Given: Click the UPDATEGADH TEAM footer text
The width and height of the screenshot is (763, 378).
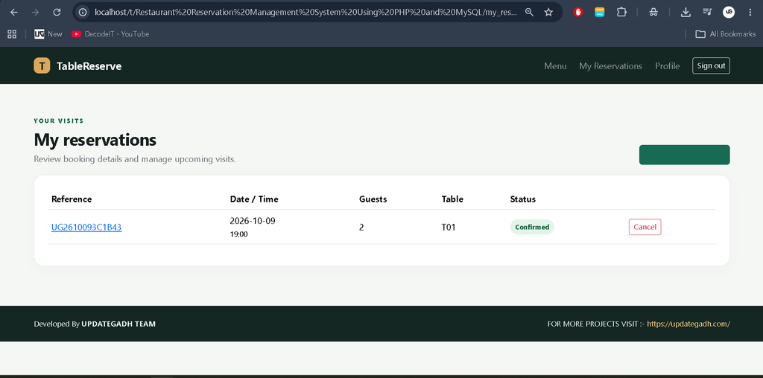Looking at the screenshot, I should pos(118,324).
